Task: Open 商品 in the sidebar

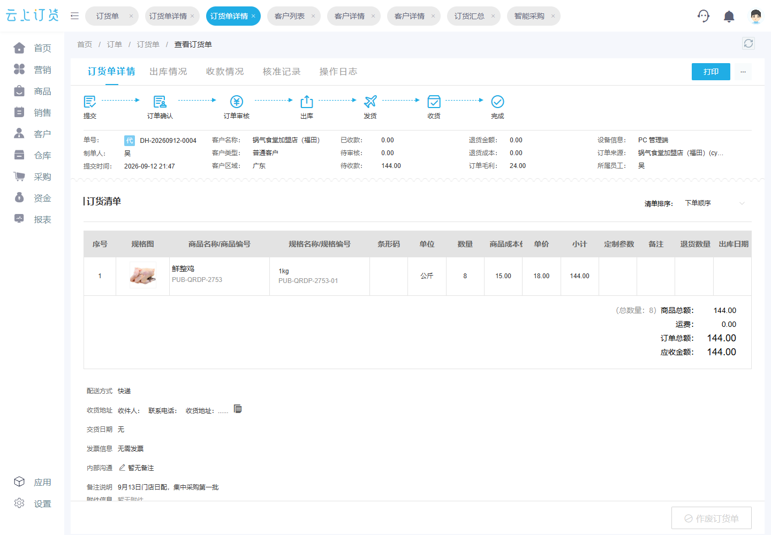Action: pos(32,91)
